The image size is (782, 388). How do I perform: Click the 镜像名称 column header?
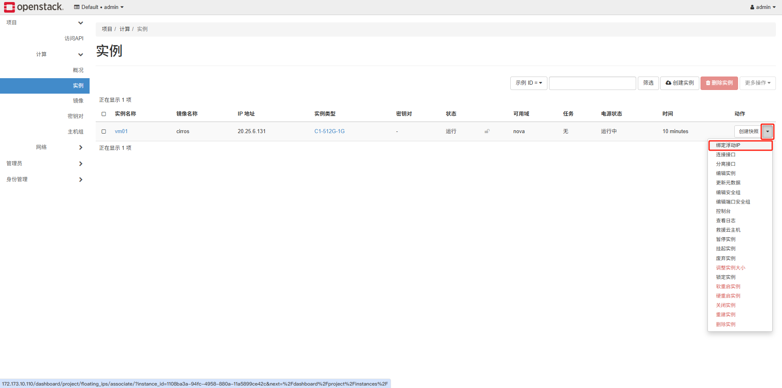(187, 114)
